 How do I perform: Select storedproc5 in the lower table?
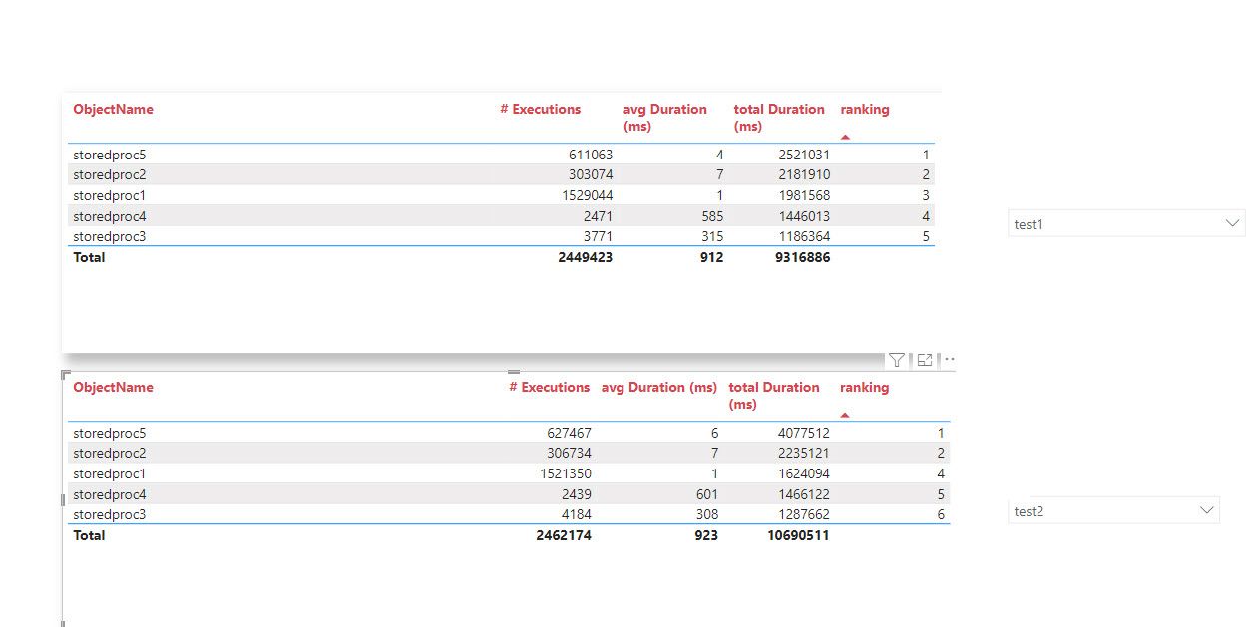click(110, 433)
